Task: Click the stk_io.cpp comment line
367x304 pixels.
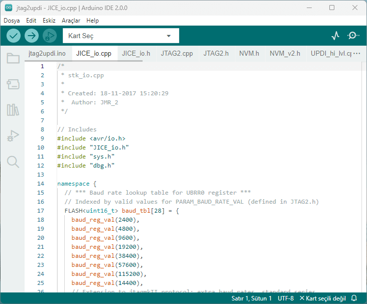Action: (82, 75)
